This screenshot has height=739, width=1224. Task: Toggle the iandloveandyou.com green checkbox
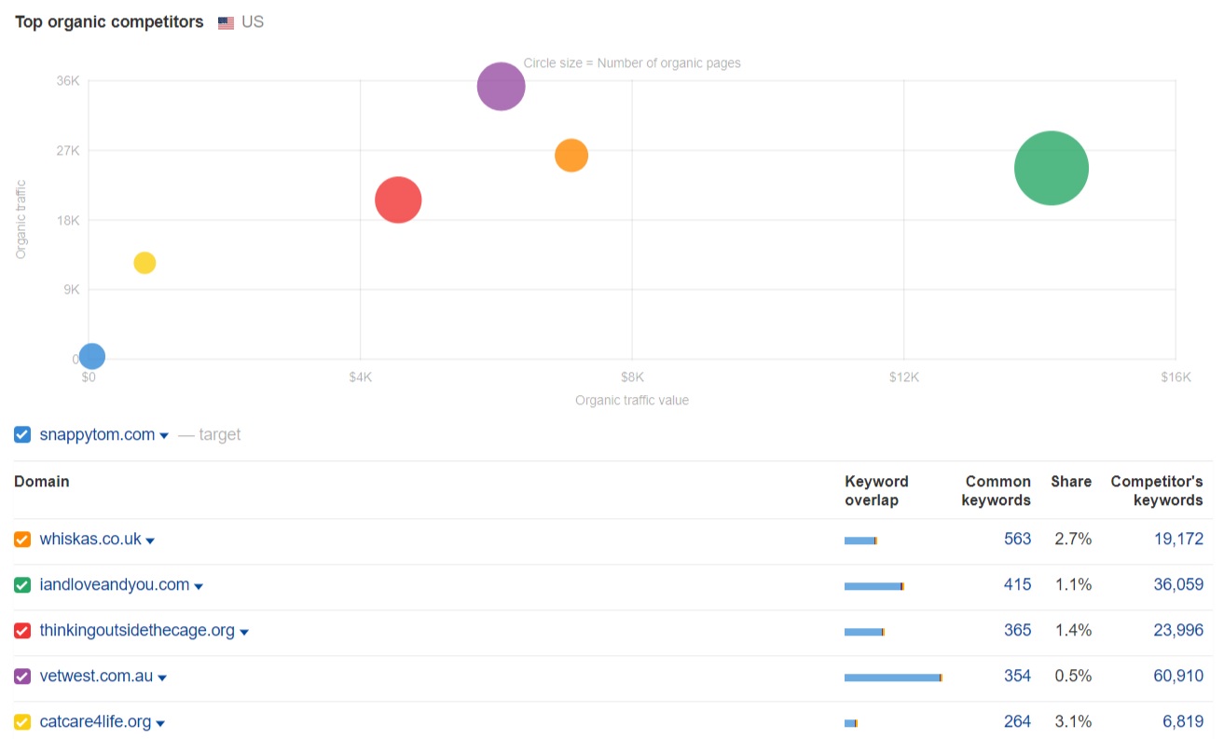[x=22, y=585]
